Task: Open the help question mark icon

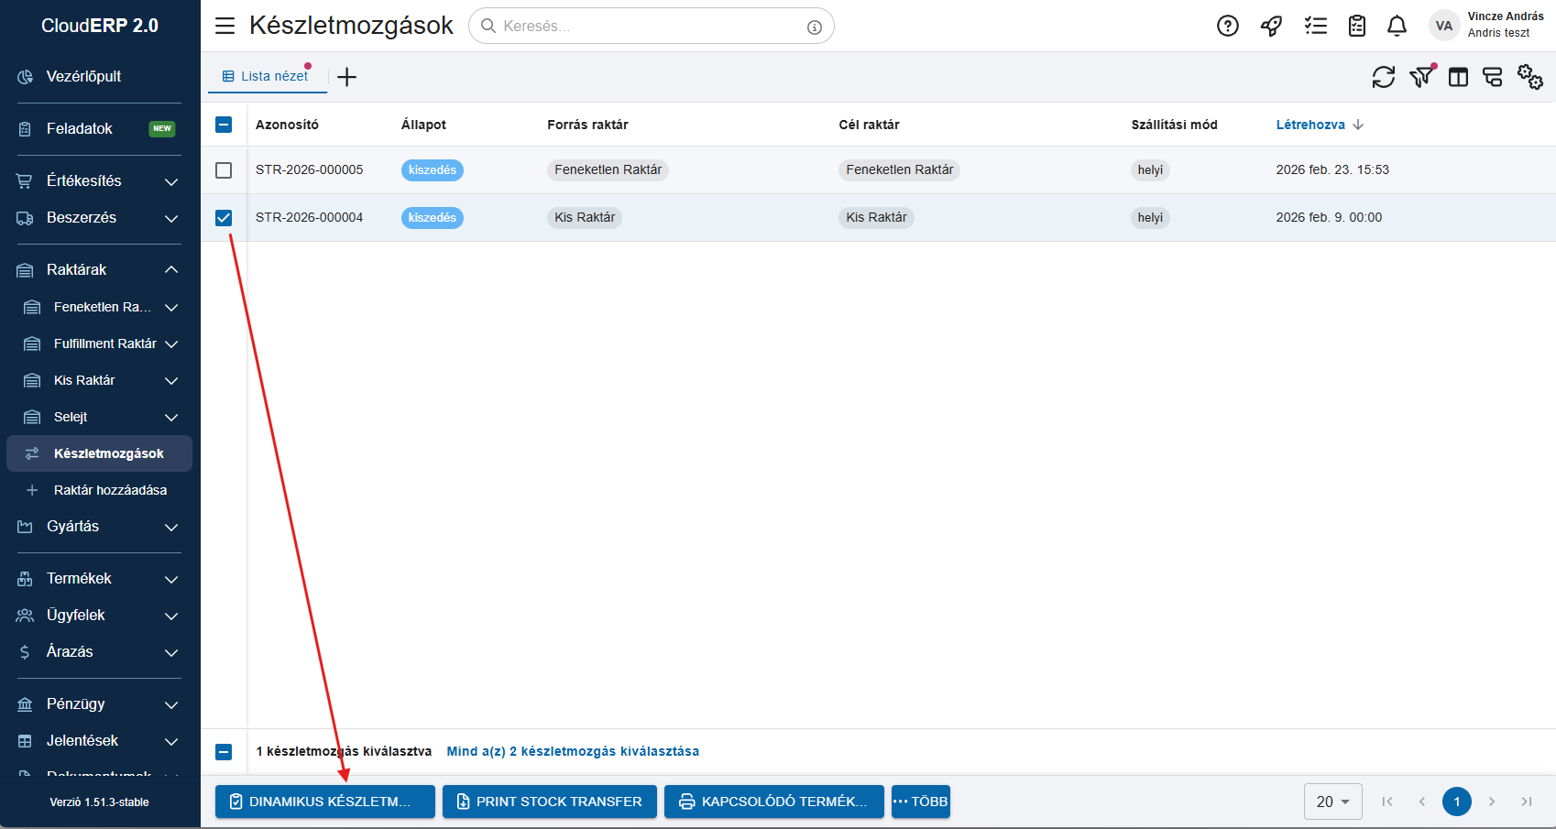Action: (1227, 26)
